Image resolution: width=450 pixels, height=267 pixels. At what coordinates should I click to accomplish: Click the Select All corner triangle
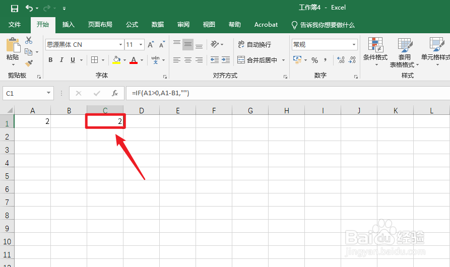[x=9, y=110]
